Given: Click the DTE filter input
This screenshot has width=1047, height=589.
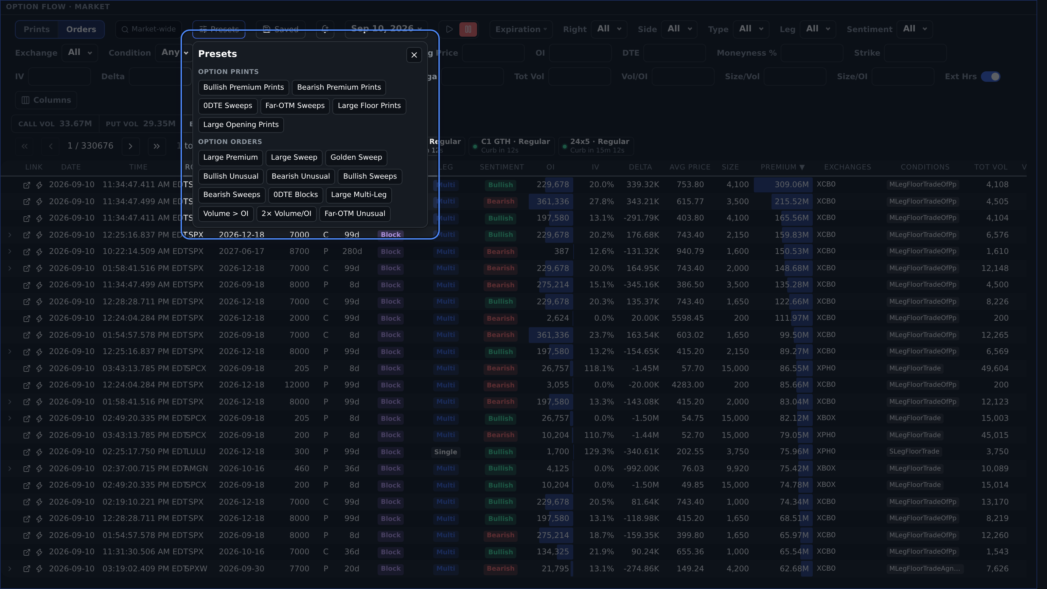Looking at the screenshot, I should (x=674, y=53).
